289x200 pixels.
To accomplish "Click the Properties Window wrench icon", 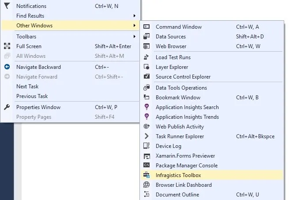I will [x=7, y=107].
